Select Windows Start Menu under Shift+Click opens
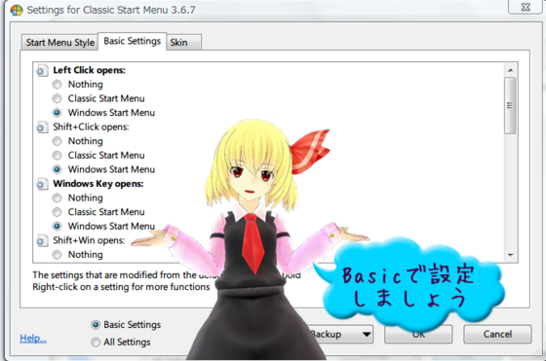The width and height of the screenshot is (546, 361). pos(57,169)
